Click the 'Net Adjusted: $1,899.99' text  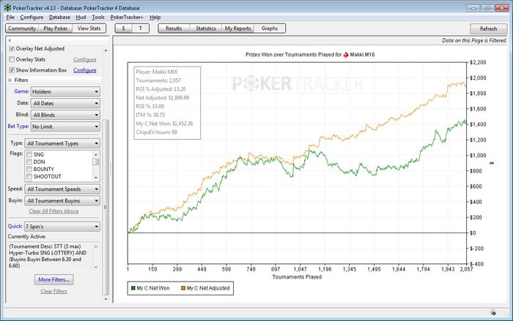[162, 98]
